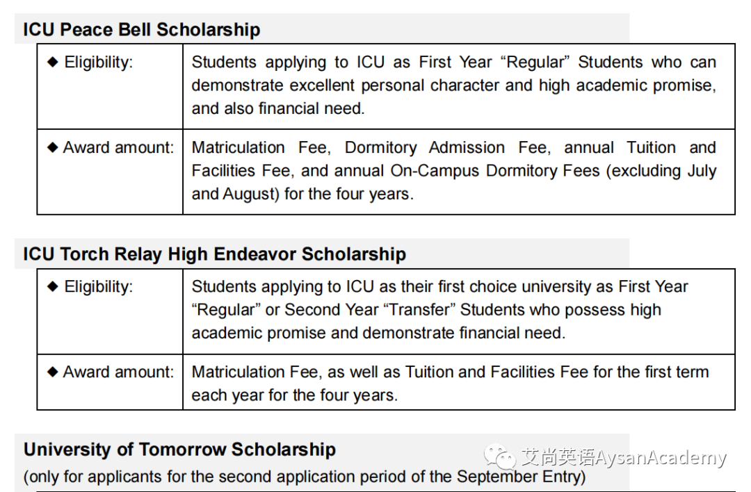Click the diamond bullet beside the Peace Bell Eligibility label
Screen dimensions: 751x492
click(53, 62)
